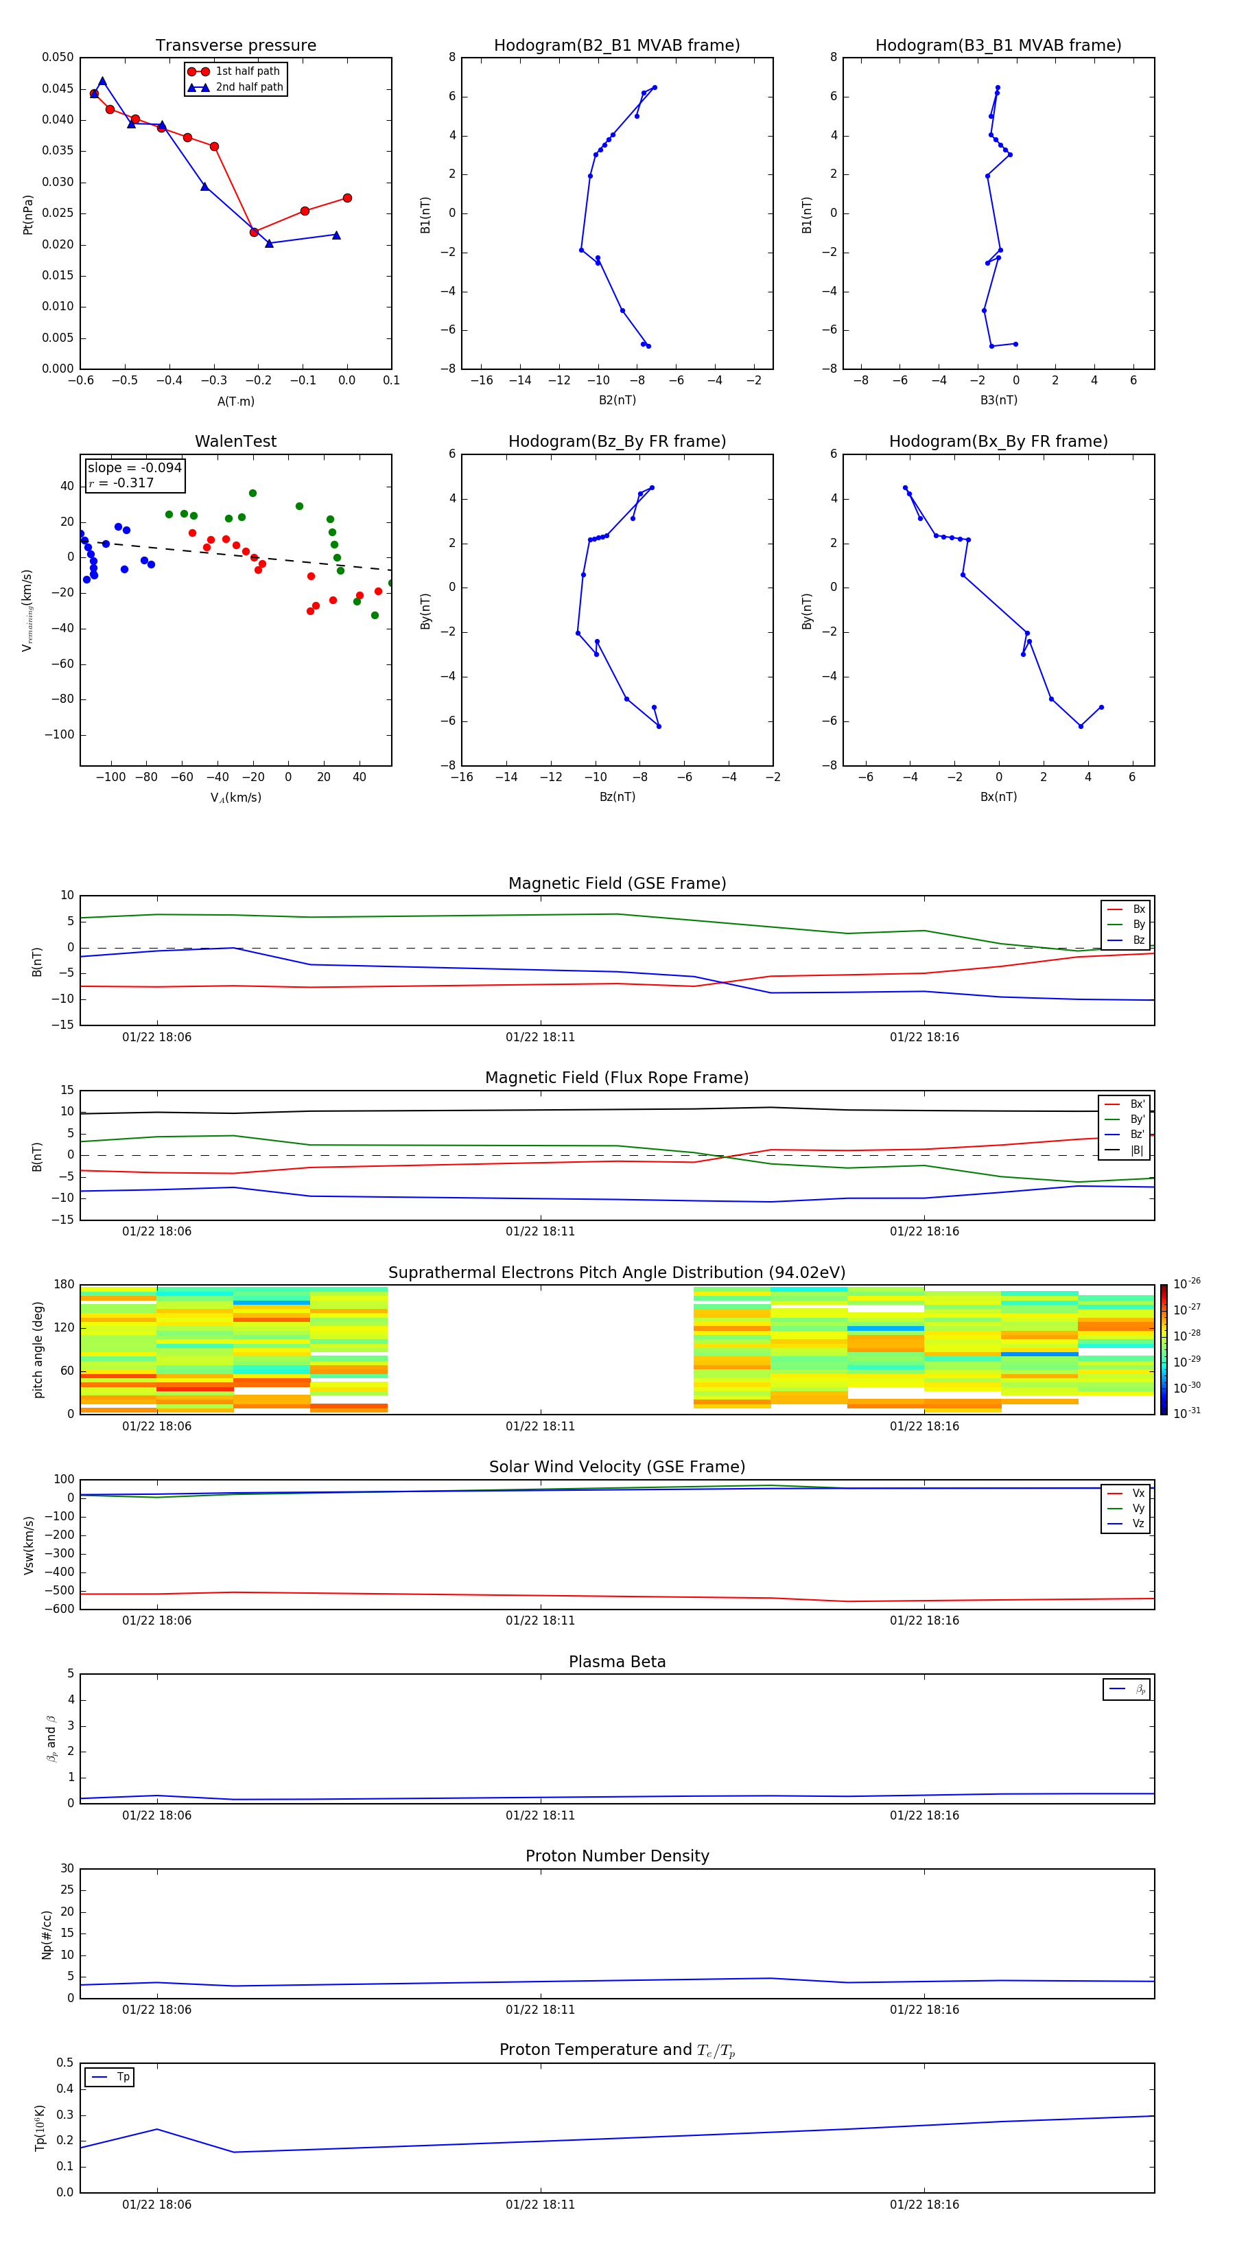Click '01/22 18:11' tick under GSE magnetic field
Viewport: 1235px width, 2265px height.
(x=540, y=1038)
